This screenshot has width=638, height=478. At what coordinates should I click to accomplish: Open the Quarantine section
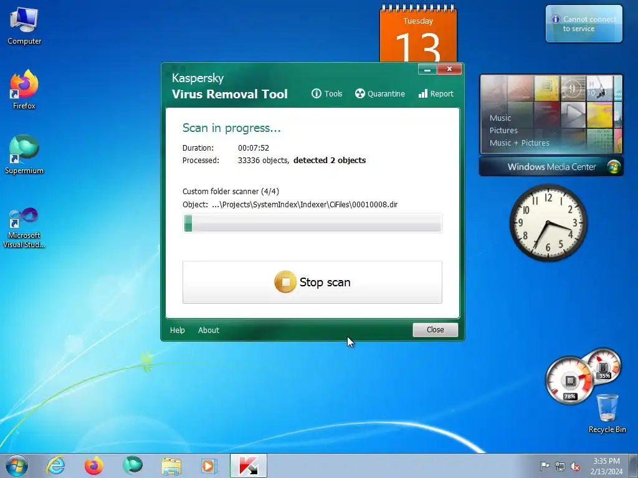(379, 94)
